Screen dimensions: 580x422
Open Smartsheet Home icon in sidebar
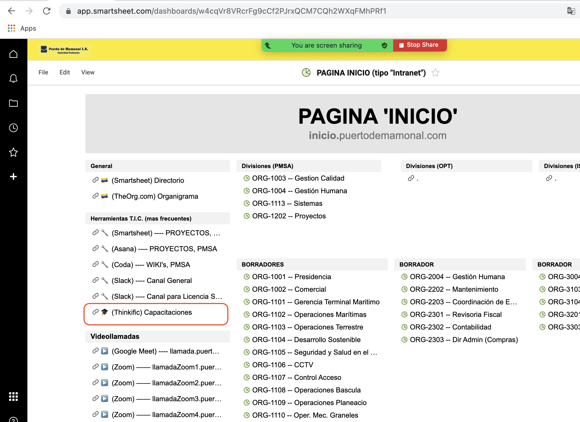point(13,54)
